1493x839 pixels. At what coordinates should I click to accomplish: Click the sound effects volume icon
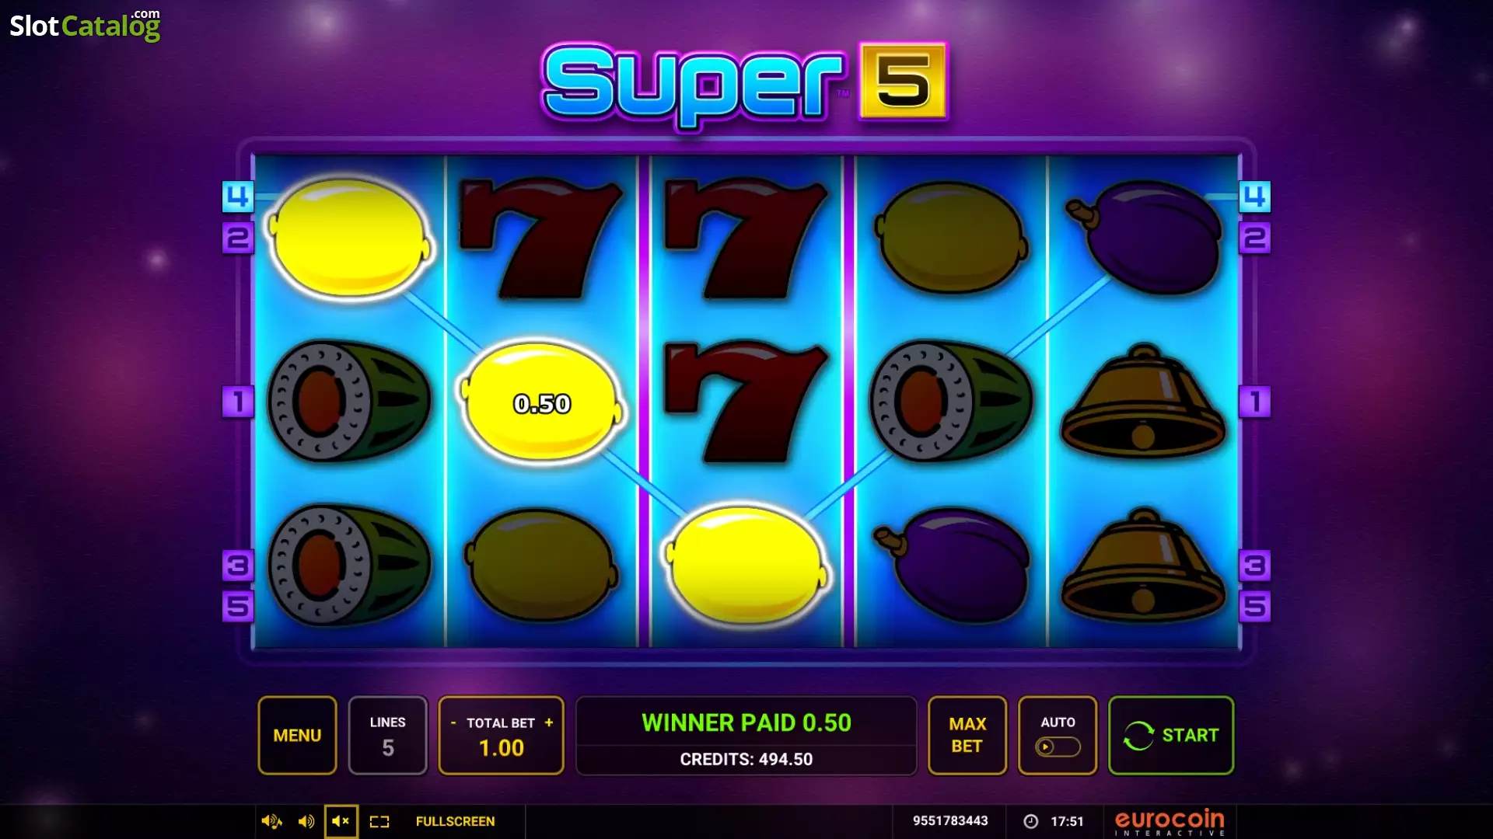pyautogui.click(x=271, y=821)
